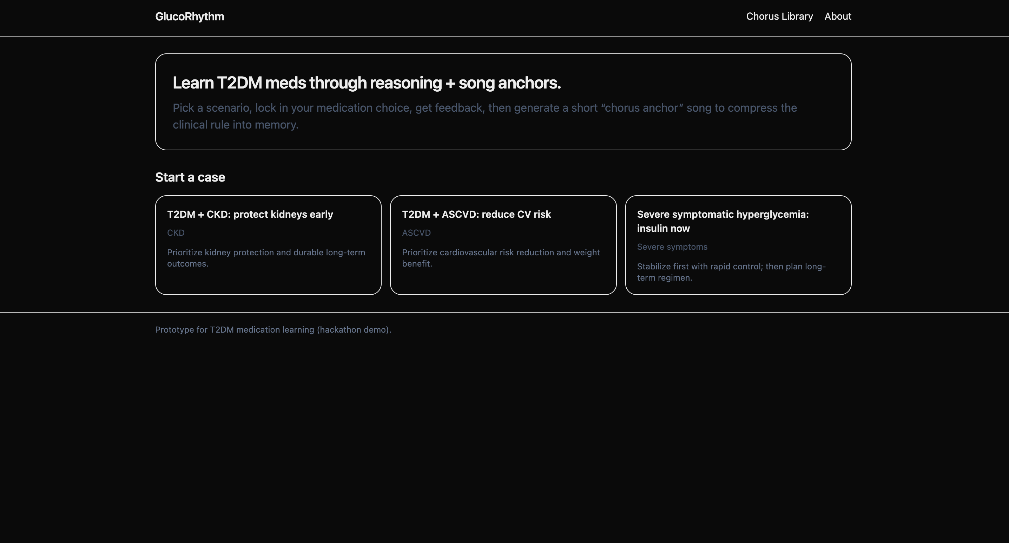Click the kidney protection description text
The height and width of the screenshot is (543, 1009).
tap(265, 258)
